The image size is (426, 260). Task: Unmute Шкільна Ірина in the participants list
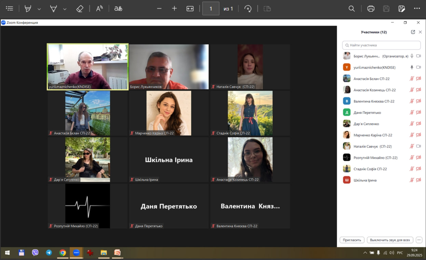tap(412, 180)
